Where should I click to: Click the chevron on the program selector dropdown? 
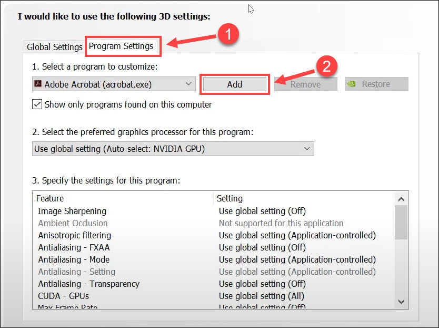pyautogui.click(x=188, y=83)
